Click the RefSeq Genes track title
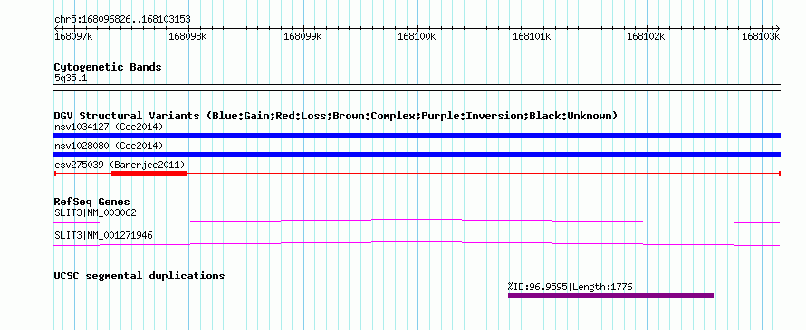 coord(92,202)
